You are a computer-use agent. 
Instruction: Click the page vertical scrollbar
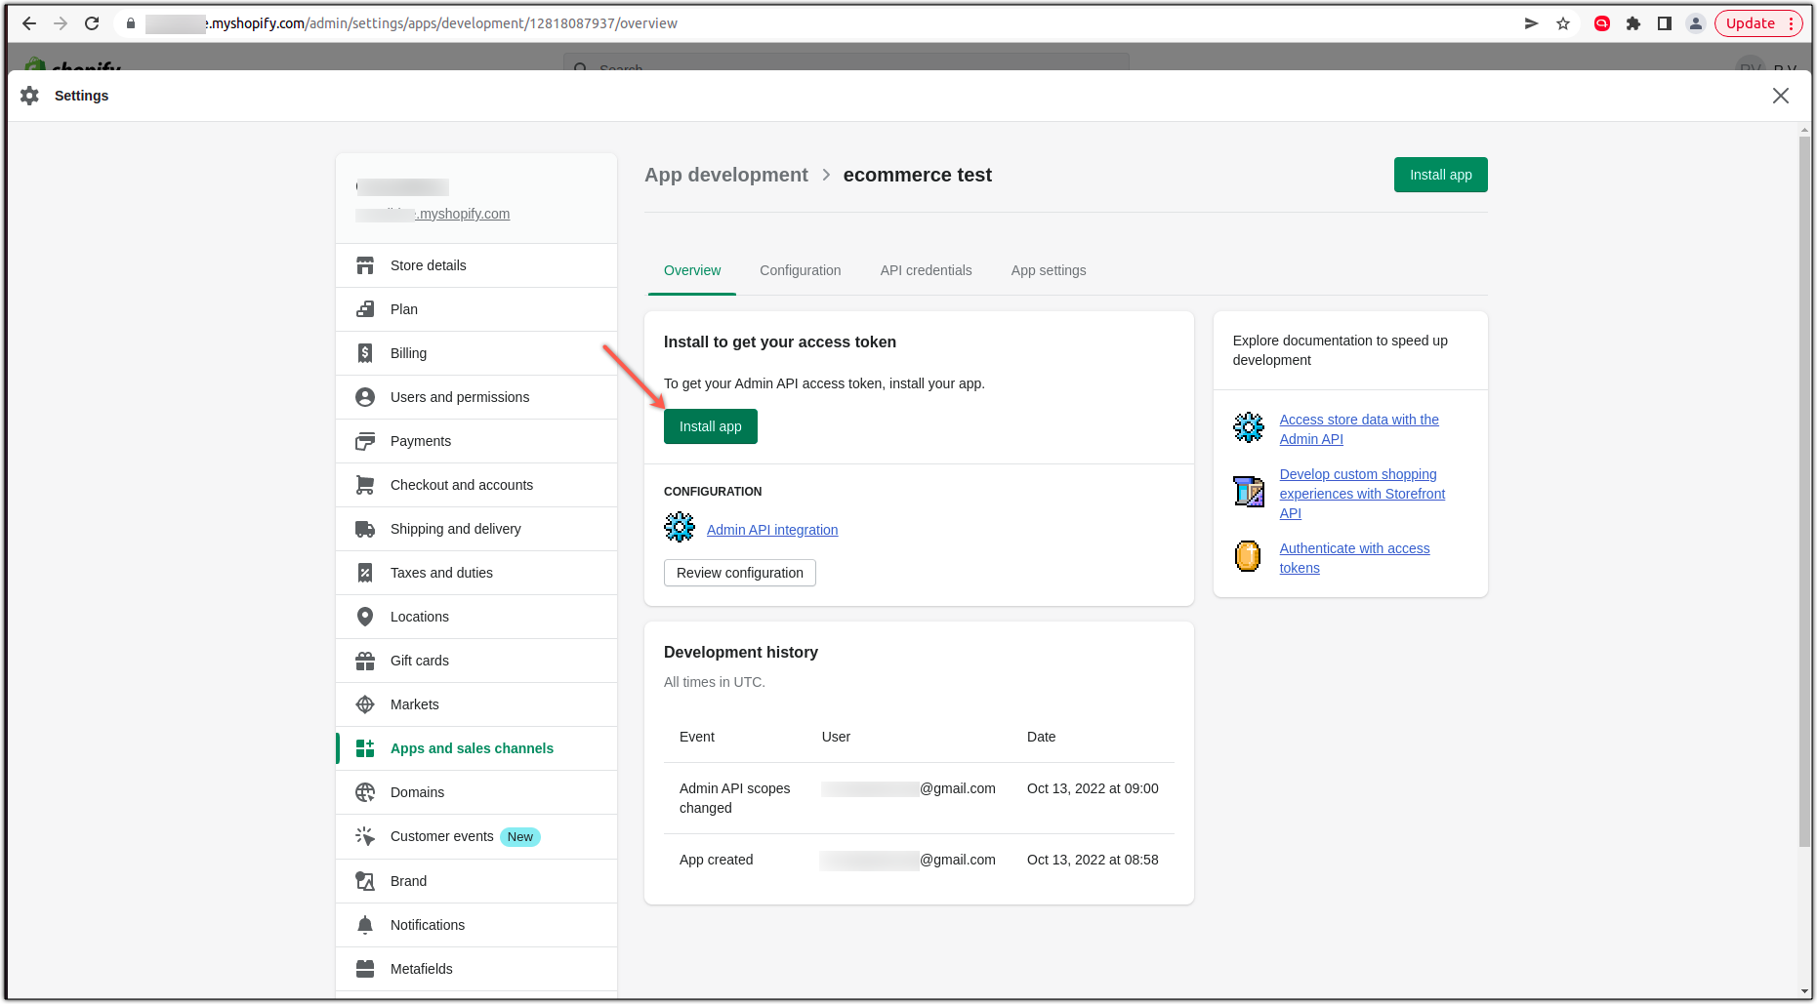click(x=1804, y=491)
